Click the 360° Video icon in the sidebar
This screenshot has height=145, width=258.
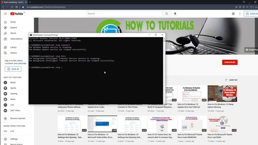5,110
